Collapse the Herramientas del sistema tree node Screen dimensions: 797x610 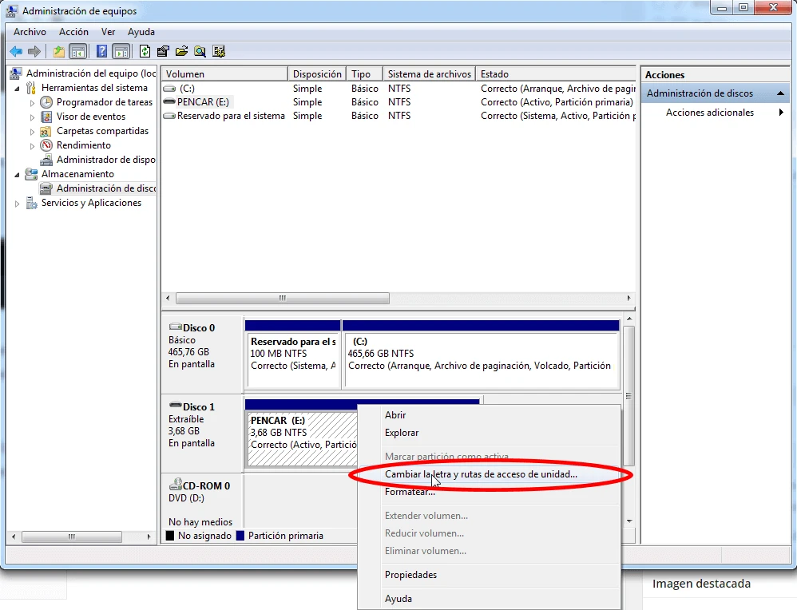18,89
